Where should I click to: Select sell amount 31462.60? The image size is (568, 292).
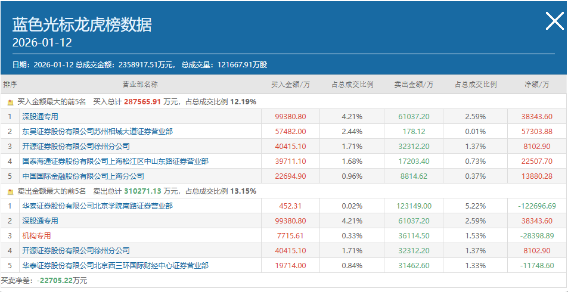tap(413, 265)
